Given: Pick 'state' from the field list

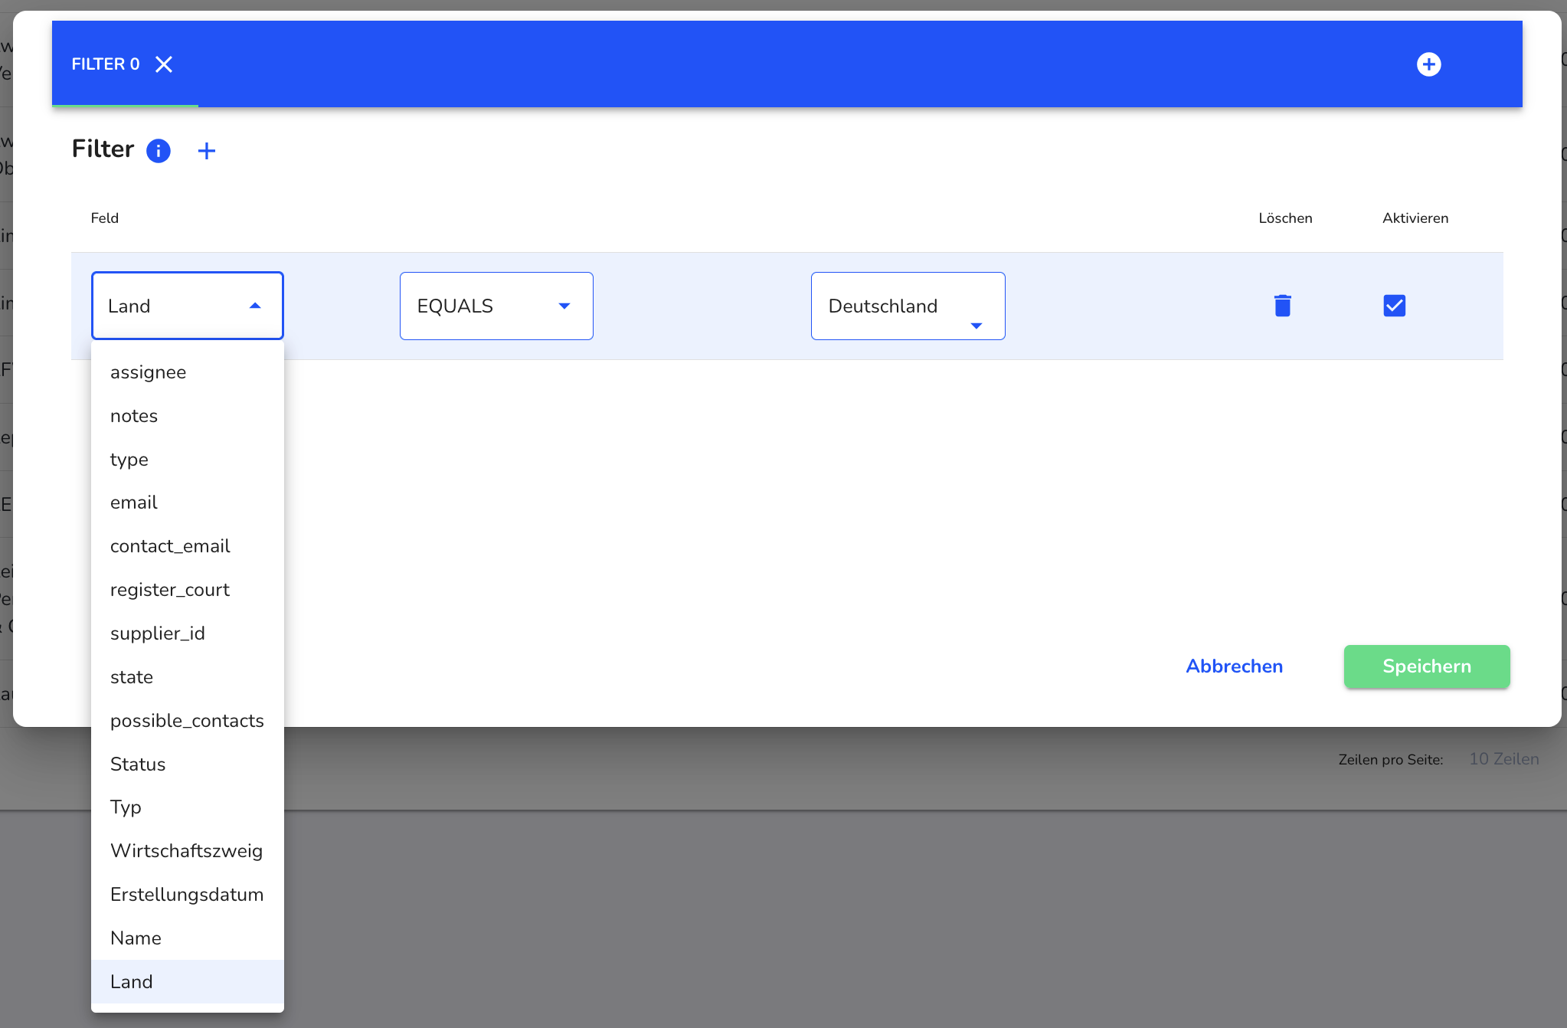Looking at the screenshot, I should (x=188, y=677).
